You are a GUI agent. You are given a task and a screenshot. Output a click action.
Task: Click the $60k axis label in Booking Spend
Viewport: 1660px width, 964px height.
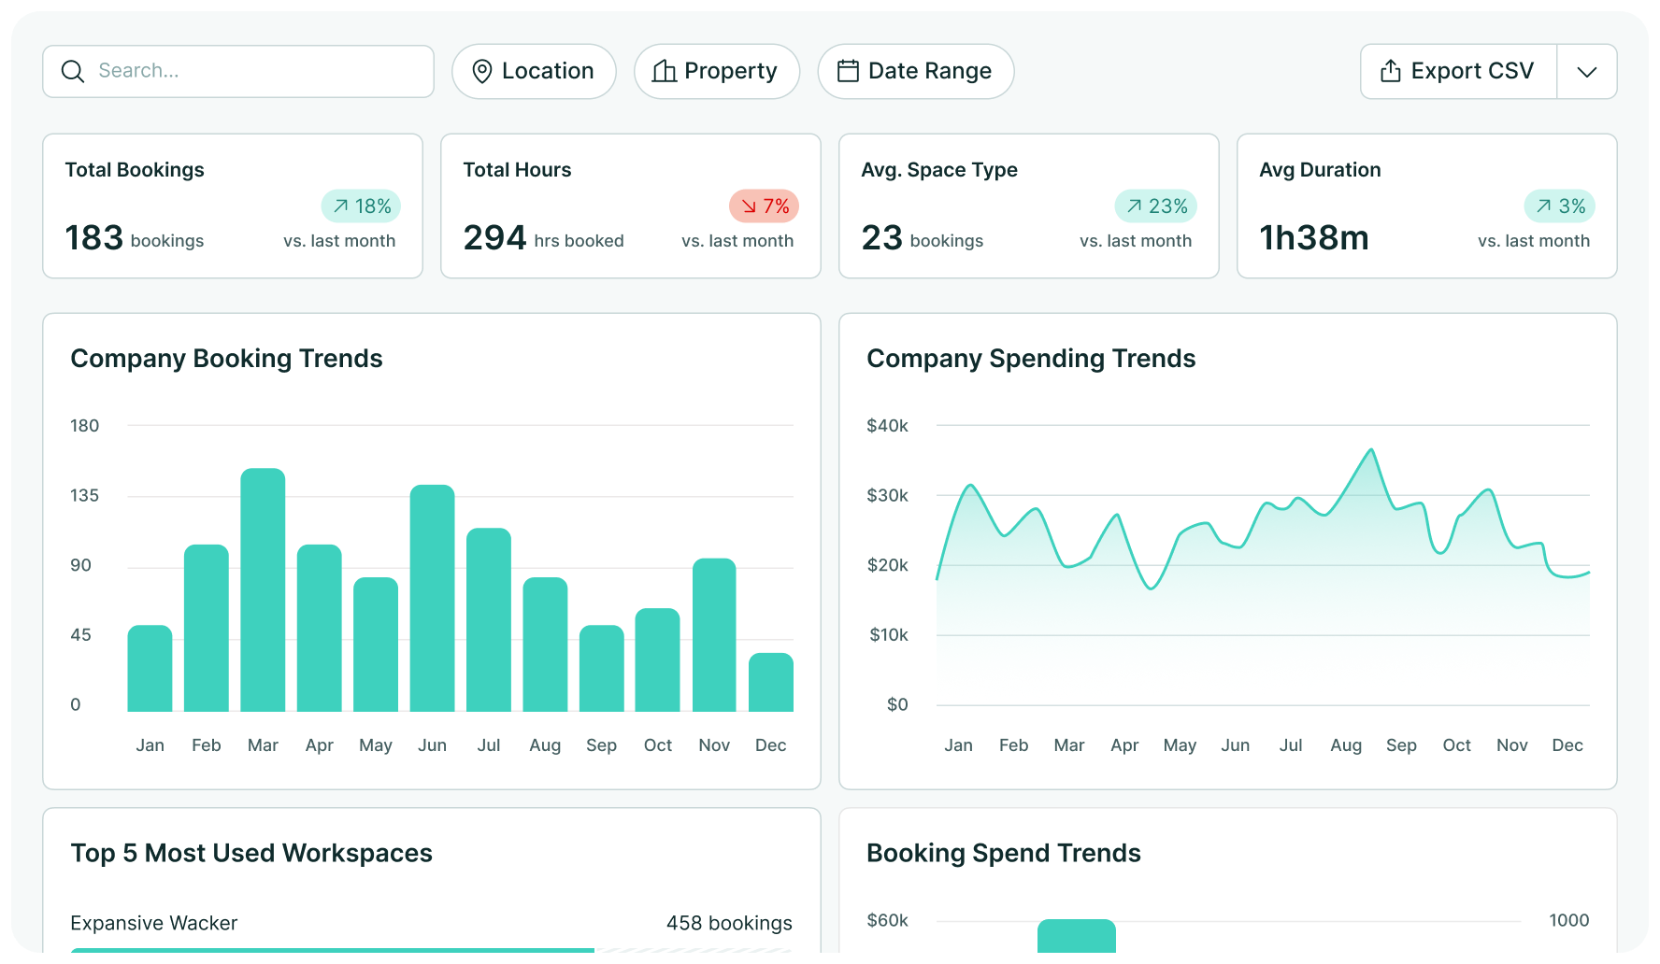887,920
